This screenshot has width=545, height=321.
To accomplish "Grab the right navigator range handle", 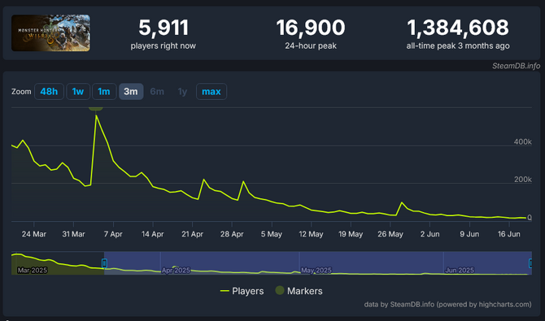I will pyautogui.click(x=530, y=263).
